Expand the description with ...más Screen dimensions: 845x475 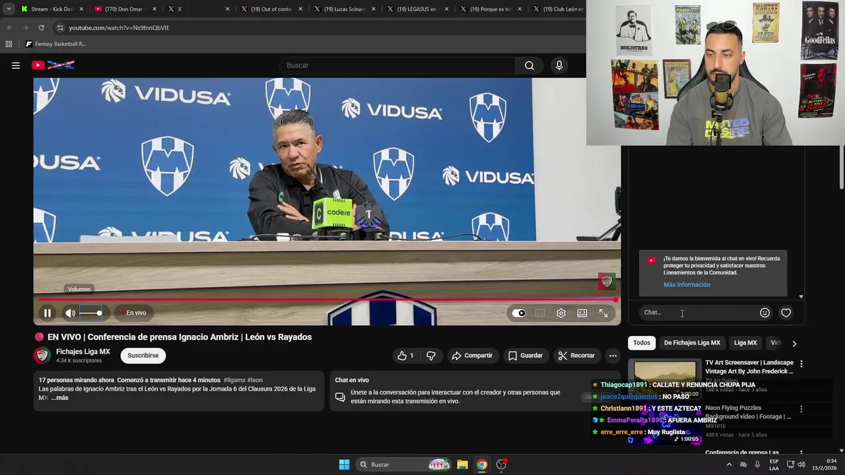60,398
